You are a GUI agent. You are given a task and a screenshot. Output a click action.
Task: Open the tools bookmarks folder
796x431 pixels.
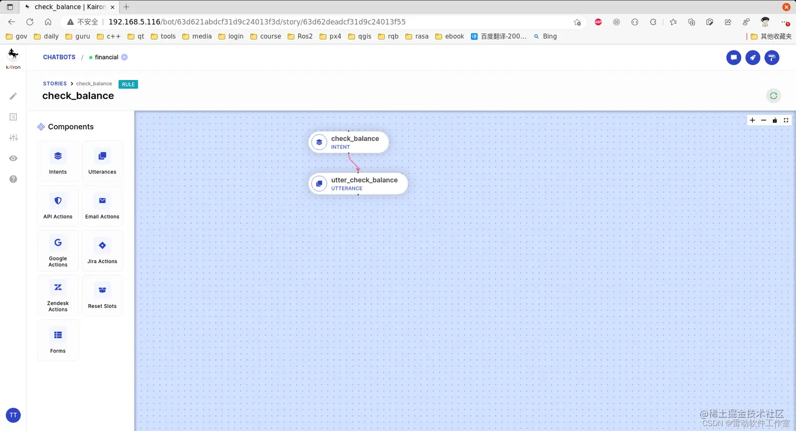click(163, 36)
